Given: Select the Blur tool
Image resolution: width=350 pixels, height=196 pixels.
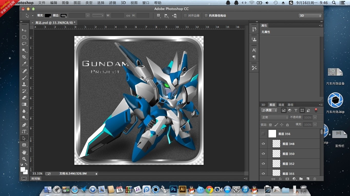Looking at the screenshot, I should point(24,111).
